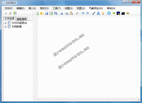
Task: Click the green leaf icon in toolbar
Action: 114,13
